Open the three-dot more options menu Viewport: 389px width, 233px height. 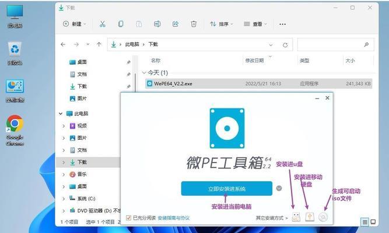pos(282,24)
